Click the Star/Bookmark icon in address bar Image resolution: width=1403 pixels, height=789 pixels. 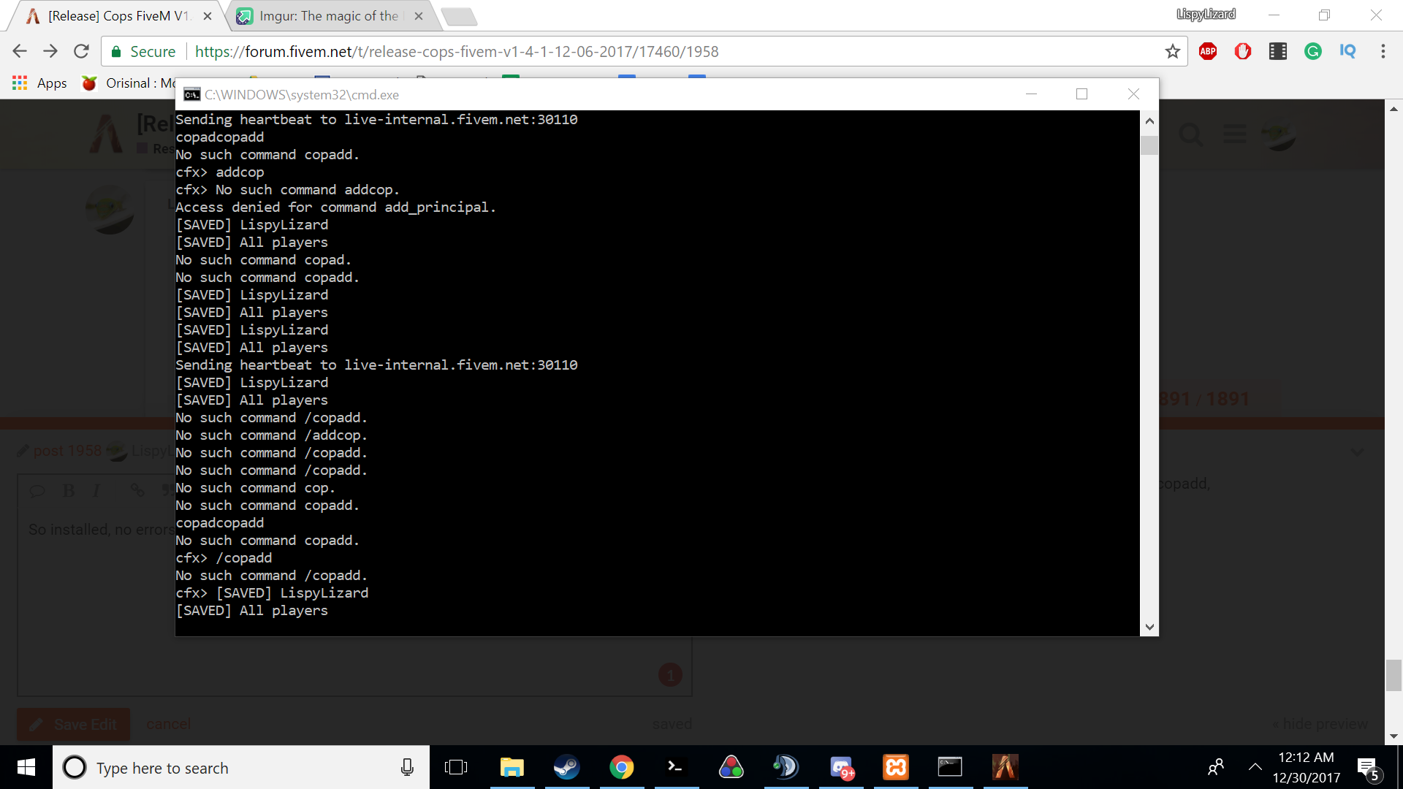coord(1174,51)
